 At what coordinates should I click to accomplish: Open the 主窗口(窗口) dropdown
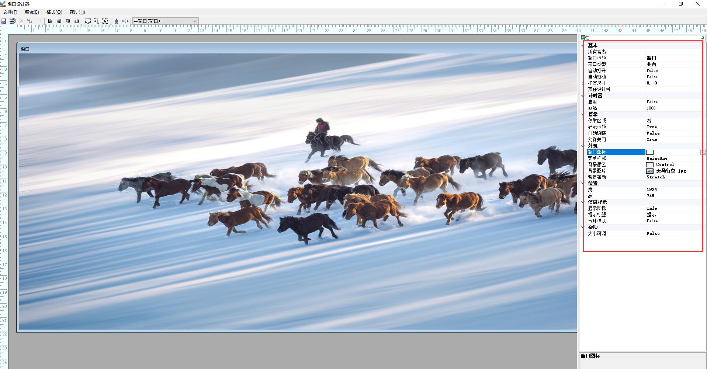pos(195,21)
